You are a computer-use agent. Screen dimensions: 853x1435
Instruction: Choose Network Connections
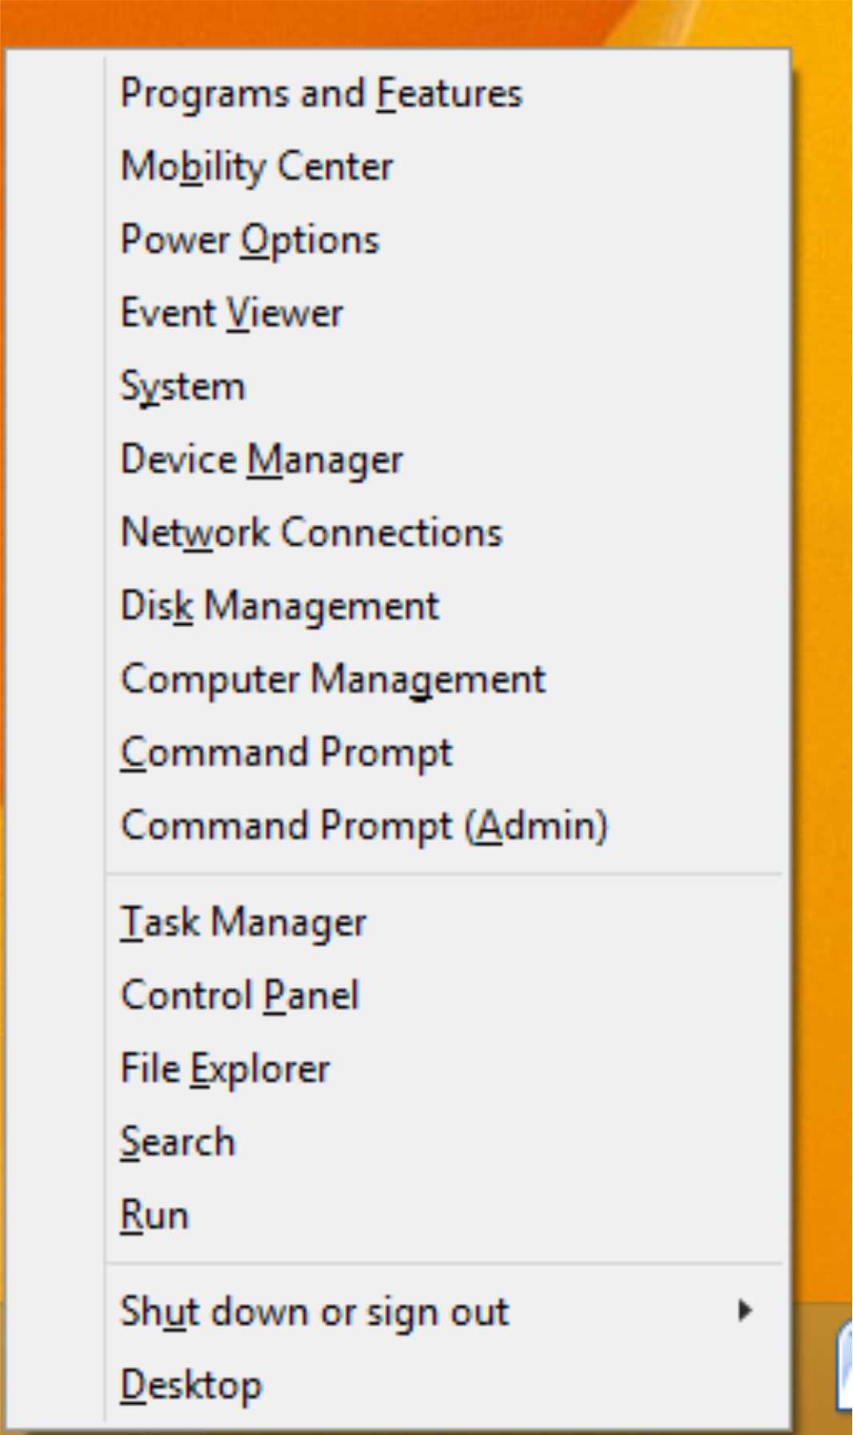click(x=311, y=533)
